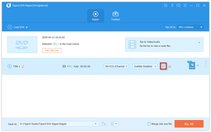Open the feedback chat icon
The width and height of the screenshot is (211, 132).
[178, 5]
